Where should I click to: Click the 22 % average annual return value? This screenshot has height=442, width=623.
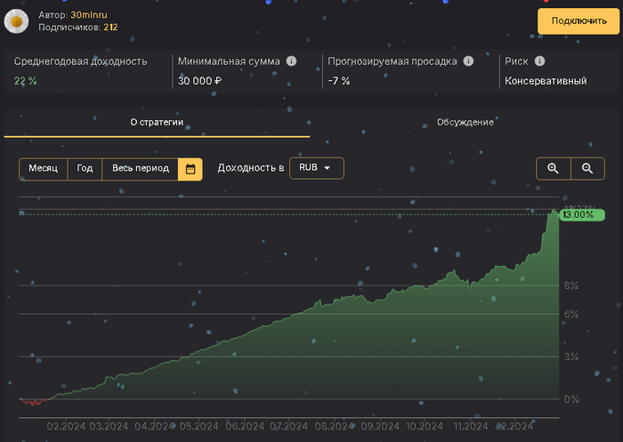(24, 81)
